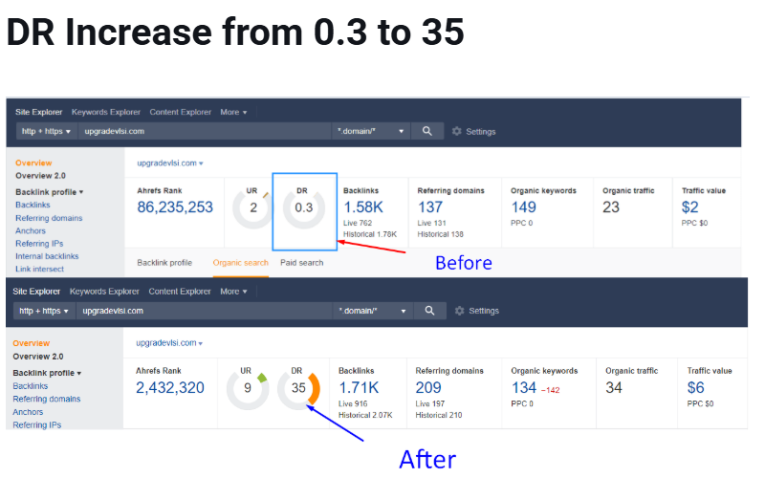Open upgradevlsi.com domain dropdown in the bottom panel
765x478 pixels.
click(169, 343)
